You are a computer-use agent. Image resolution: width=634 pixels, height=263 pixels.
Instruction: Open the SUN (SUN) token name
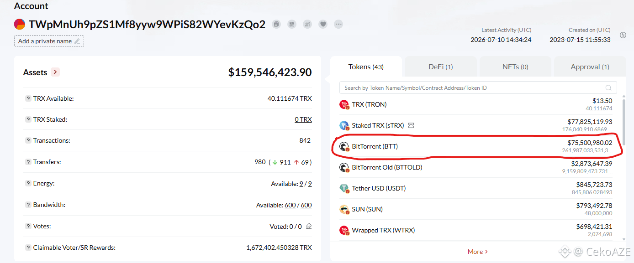click(x=367, y=209)
